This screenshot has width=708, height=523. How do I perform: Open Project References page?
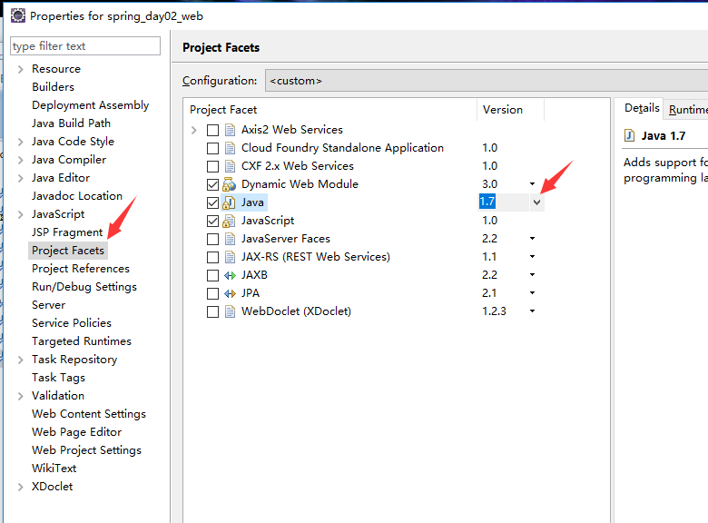(81, 269)
